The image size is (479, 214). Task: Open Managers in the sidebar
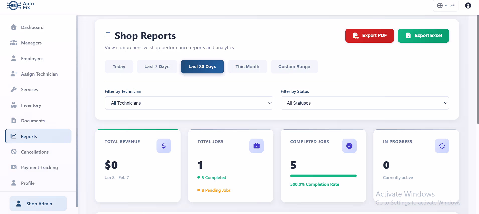[38, 43]
